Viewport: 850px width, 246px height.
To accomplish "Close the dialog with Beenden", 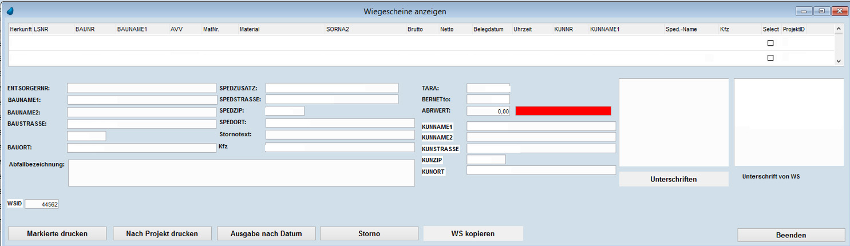I will [x=790, y=235].
